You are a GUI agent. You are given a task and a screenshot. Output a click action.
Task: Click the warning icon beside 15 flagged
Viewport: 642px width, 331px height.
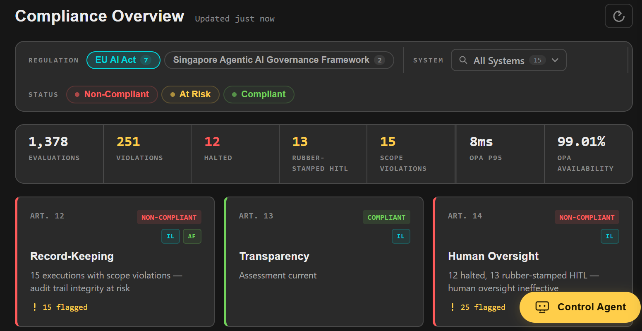click(34, 307)
